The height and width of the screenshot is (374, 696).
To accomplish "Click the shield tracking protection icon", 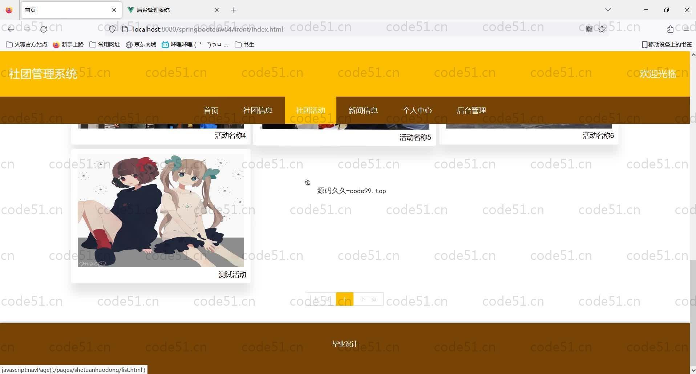I will pos(112,29).
